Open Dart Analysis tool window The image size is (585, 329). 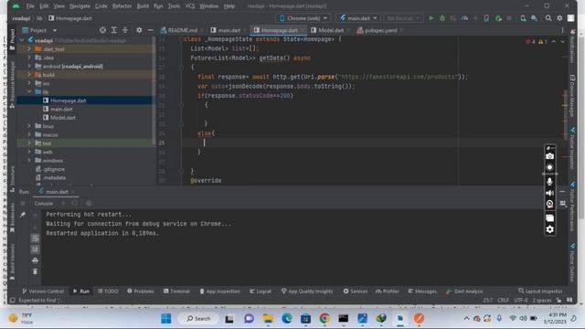point(464,292)
